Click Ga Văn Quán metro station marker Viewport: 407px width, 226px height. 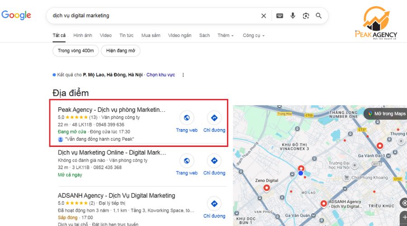coord(313,215)
